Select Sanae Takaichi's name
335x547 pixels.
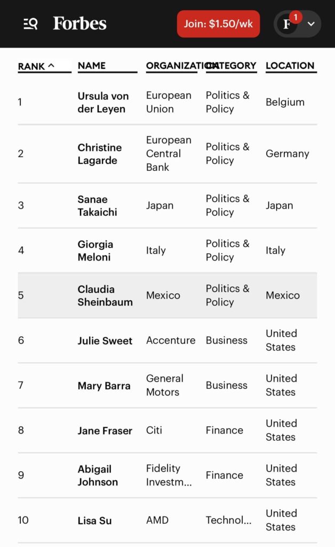click(x=97, y=206)
